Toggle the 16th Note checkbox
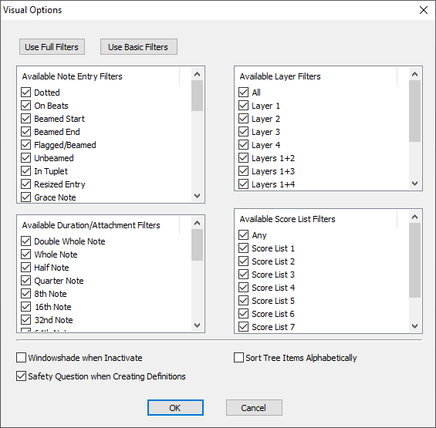Image resolution: width=436 pixels, height=428 pixels. [26, 307]
